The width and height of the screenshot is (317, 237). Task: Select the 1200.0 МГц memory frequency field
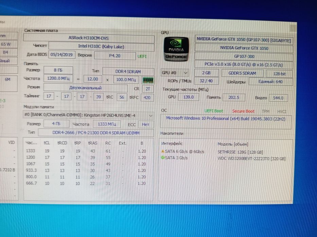click(x=58, y=78)
